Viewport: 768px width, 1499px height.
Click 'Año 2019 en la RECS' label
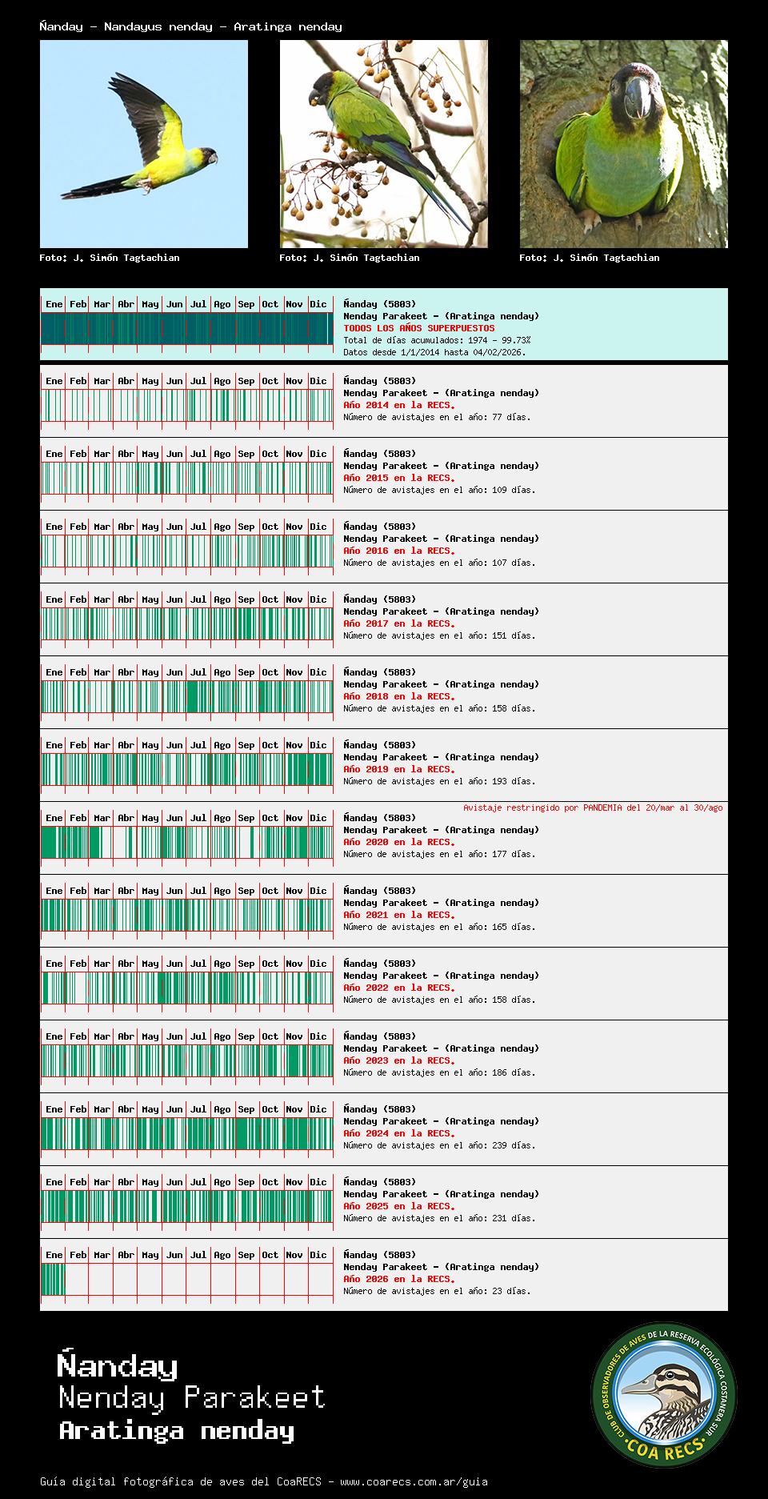(398, 769)
